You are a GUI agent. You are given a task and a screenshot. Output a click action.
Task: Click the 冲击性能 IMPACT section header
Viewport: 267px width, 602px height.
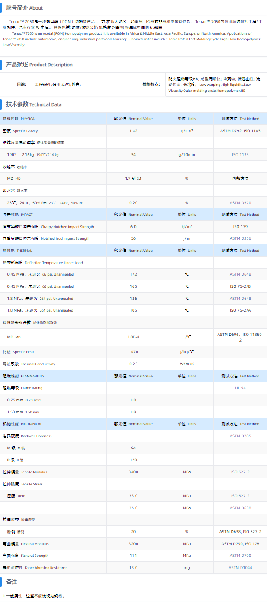click(18, 215)
